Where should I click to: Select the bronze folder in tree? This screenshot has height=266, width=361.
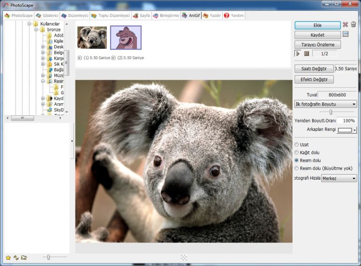point(53,30)
